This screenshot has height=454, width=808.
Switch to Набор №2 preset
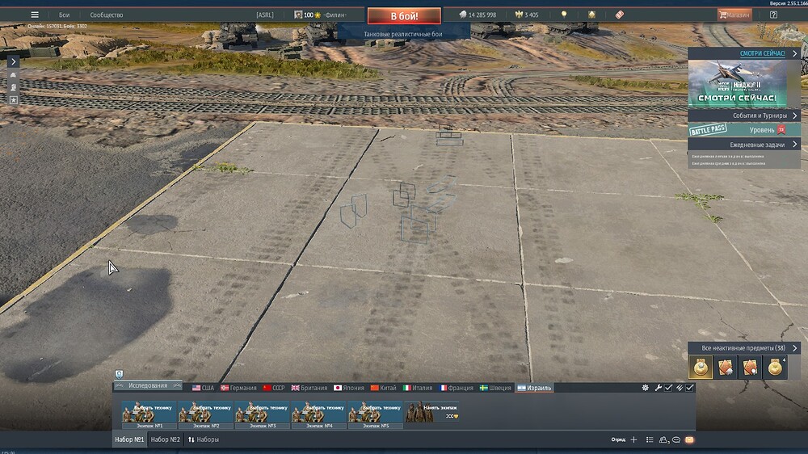click(165, 439)
